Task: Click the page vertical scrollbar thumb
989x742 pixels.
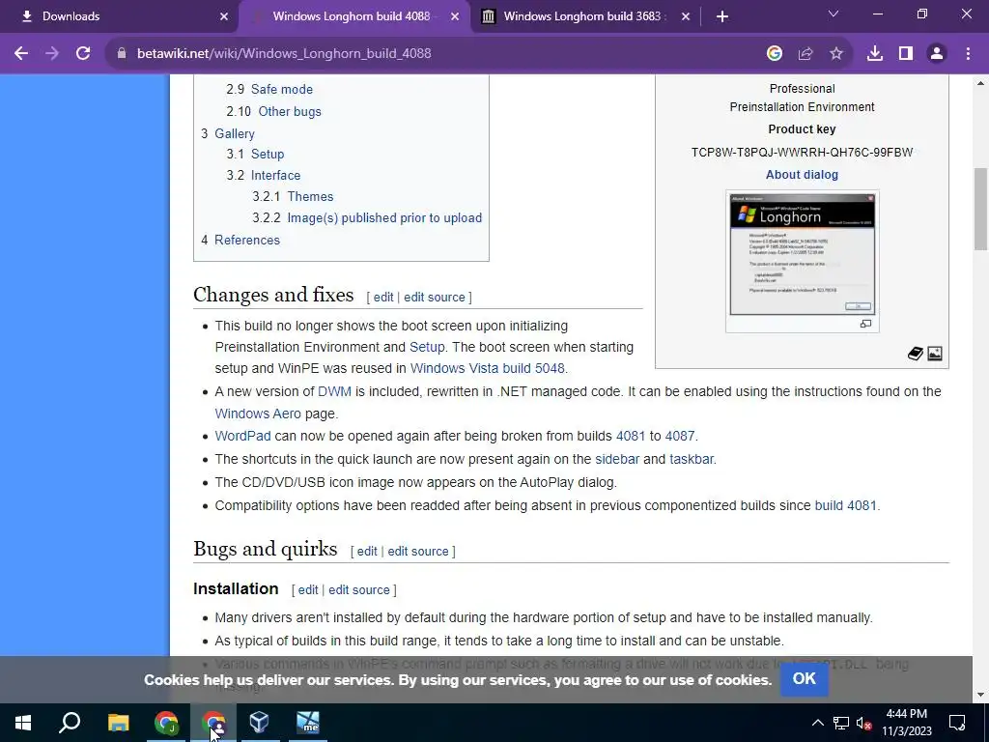Action: point(981,209)
